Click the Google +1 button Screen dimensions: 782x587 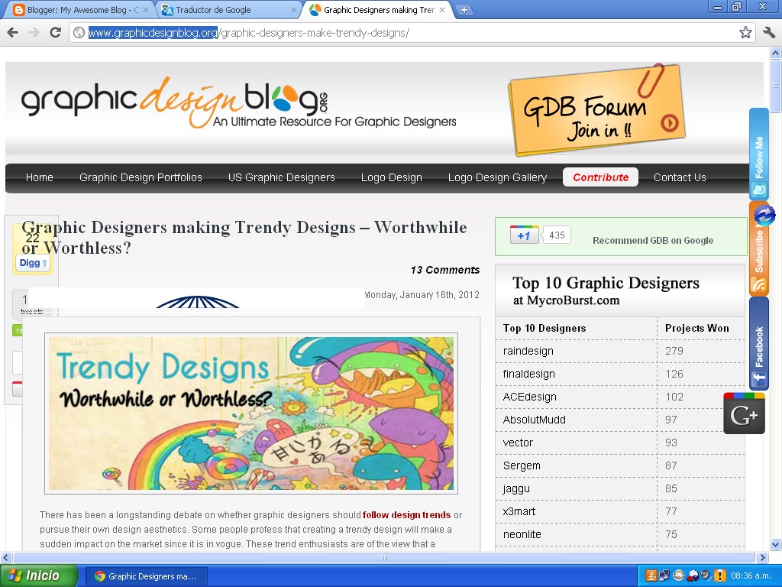[x=524, y=235]
